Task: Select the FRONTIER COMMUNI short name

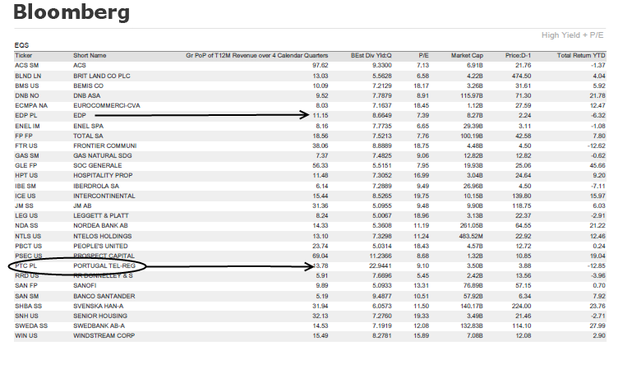Action: 105,145
